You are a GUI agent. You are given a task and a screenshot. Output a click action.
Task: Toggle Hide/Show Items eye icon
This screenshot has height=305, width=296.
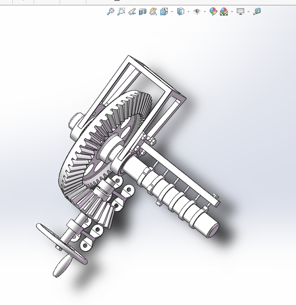(197, 12)
